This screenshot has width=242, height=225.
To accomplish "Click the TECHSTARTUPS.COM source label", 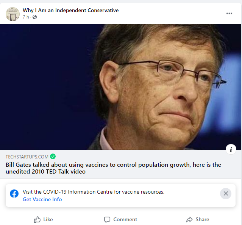I will click(27, 157).
